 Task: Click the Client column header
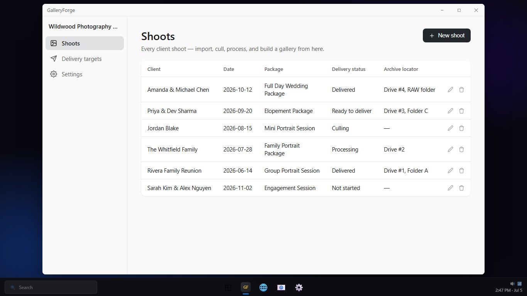tap(154, 69)
